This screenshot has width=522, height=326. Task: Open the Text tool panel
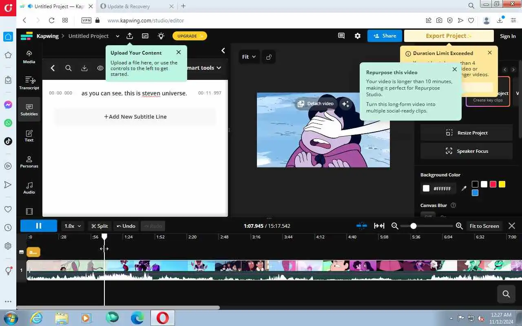[x=29, y=135]
